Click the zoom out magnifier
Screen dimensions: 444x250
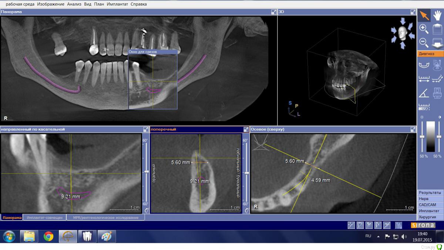(424, 42)
